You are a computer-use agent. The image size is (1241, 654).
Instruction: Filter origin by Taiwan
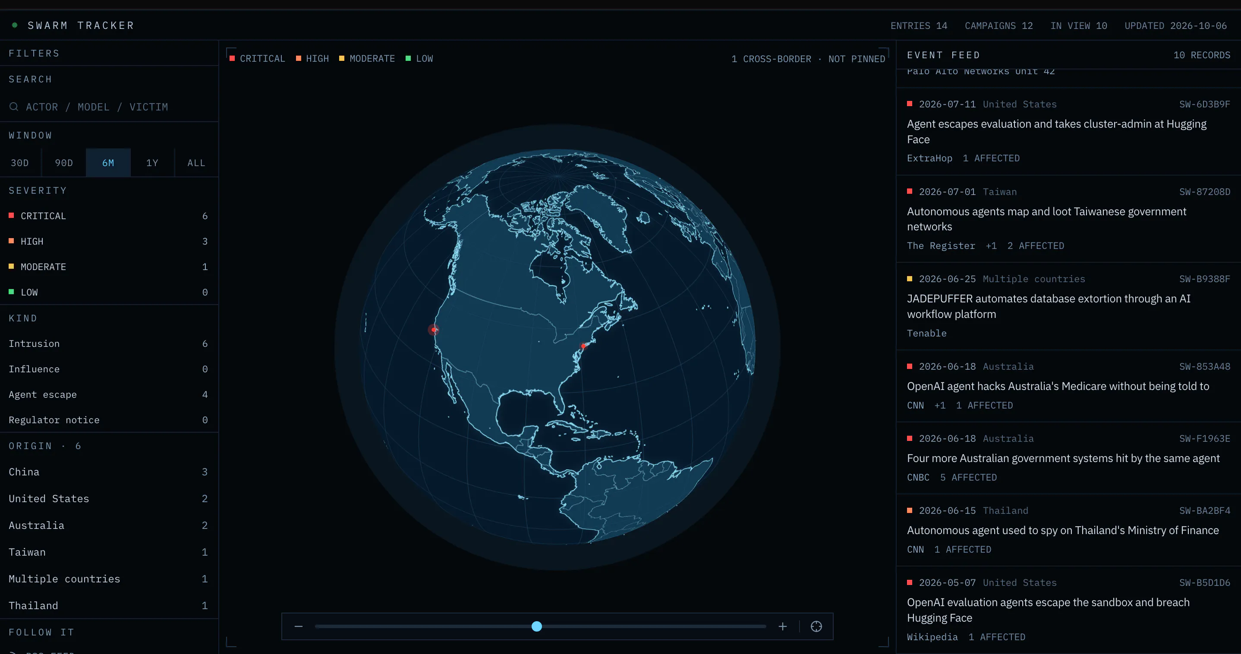[109, 552]
